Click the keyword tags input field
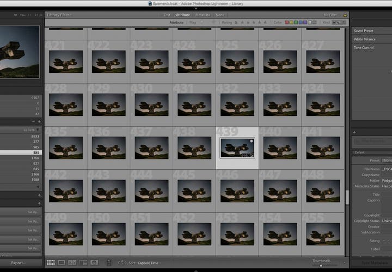This screenshot has width=392, height=272. pos(372,141)
